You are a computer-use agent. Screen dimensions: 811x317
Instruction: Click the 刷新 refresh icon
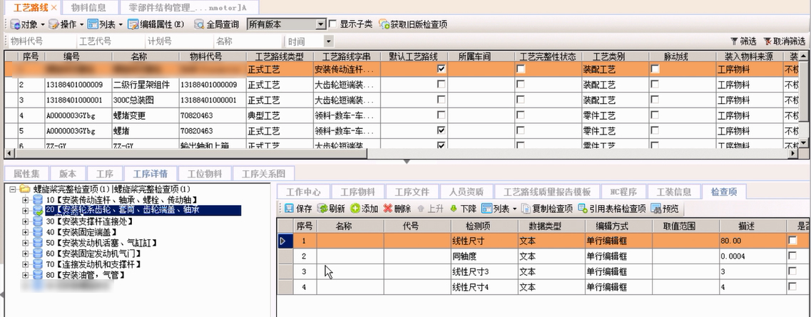(322, 209)
